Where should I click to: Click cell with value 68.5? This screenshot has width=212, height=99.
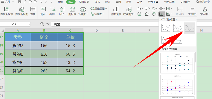click(70, 54)
